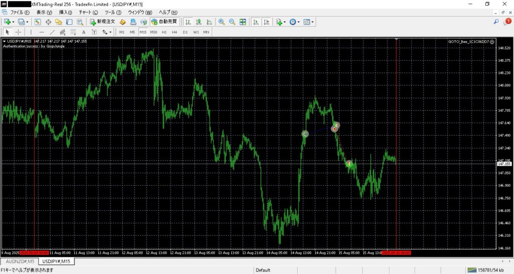This screenshot has height=274, width=514.
Task: Open the チャート (Chart) menu
Action: click(x=88, y=12)
